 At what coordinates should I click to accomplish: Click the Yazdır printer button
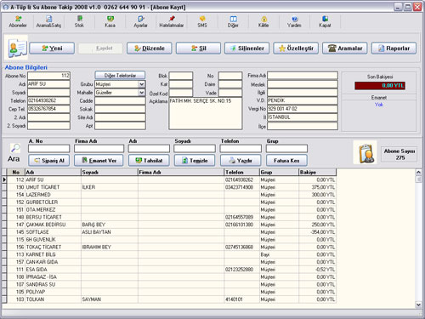coord(241,161)
